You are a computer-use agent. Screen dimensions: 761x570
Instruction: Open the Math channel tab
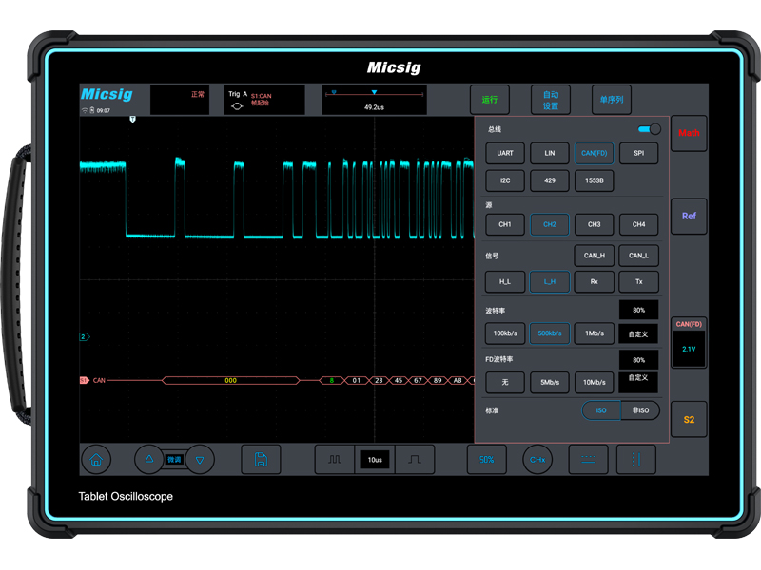point(689,134)
